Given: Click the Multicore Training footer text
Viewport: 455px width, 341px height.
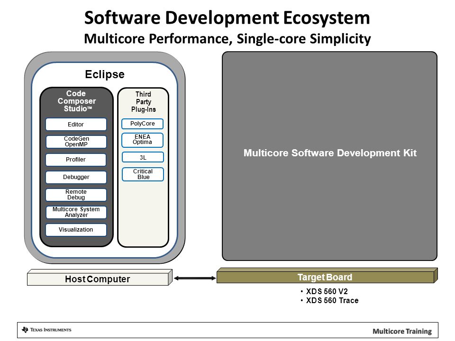Looking at the screenshot, I should 402,331.
